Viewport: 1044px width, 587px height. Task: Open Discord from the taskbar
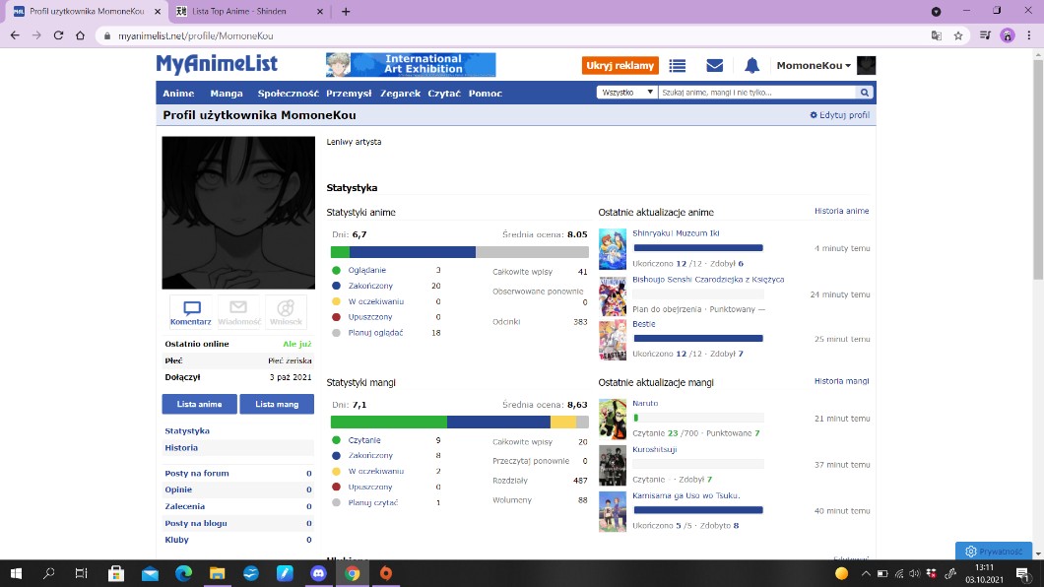317,573
